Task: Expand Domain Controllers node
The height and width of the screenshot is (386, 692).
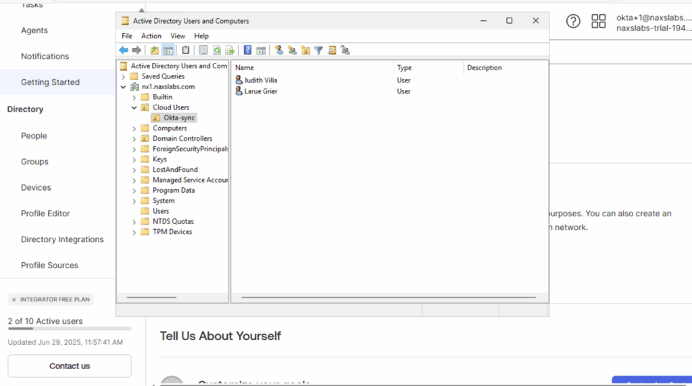Action: coord(134,139)
